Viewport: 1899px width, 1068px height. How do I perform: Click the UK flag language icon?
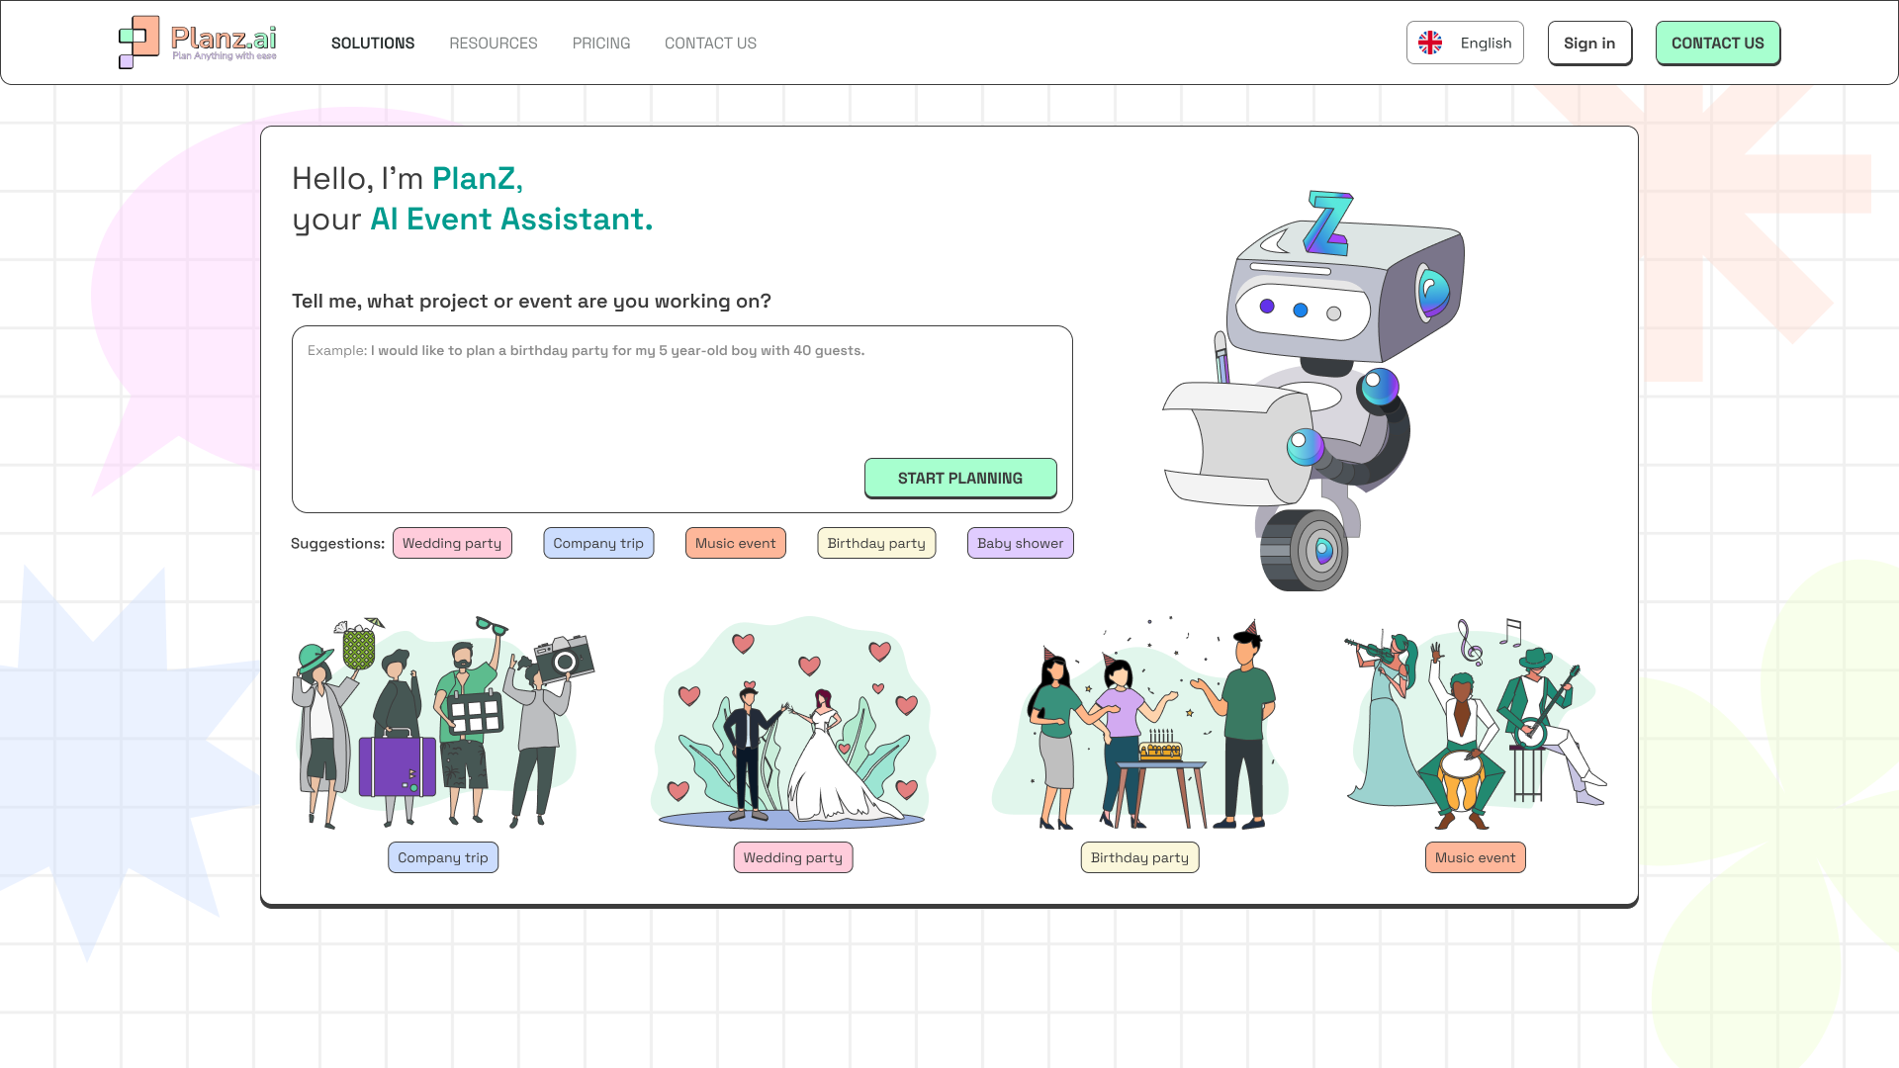(1430, 43)
